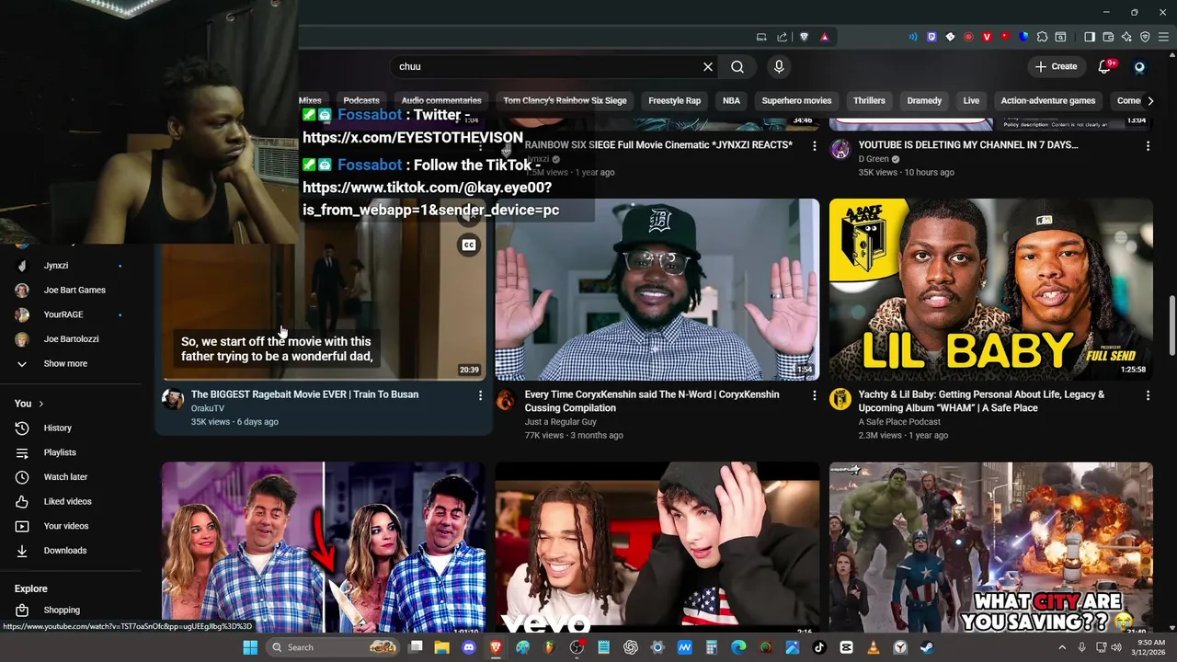Click the Twitch extension icon
The image size is (1177, 662).
(x=931, y=37)
